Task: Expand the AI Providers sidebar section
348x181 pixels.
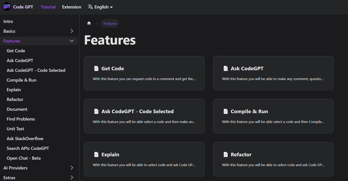Action: pyautogui.click(x=72, y=168)
